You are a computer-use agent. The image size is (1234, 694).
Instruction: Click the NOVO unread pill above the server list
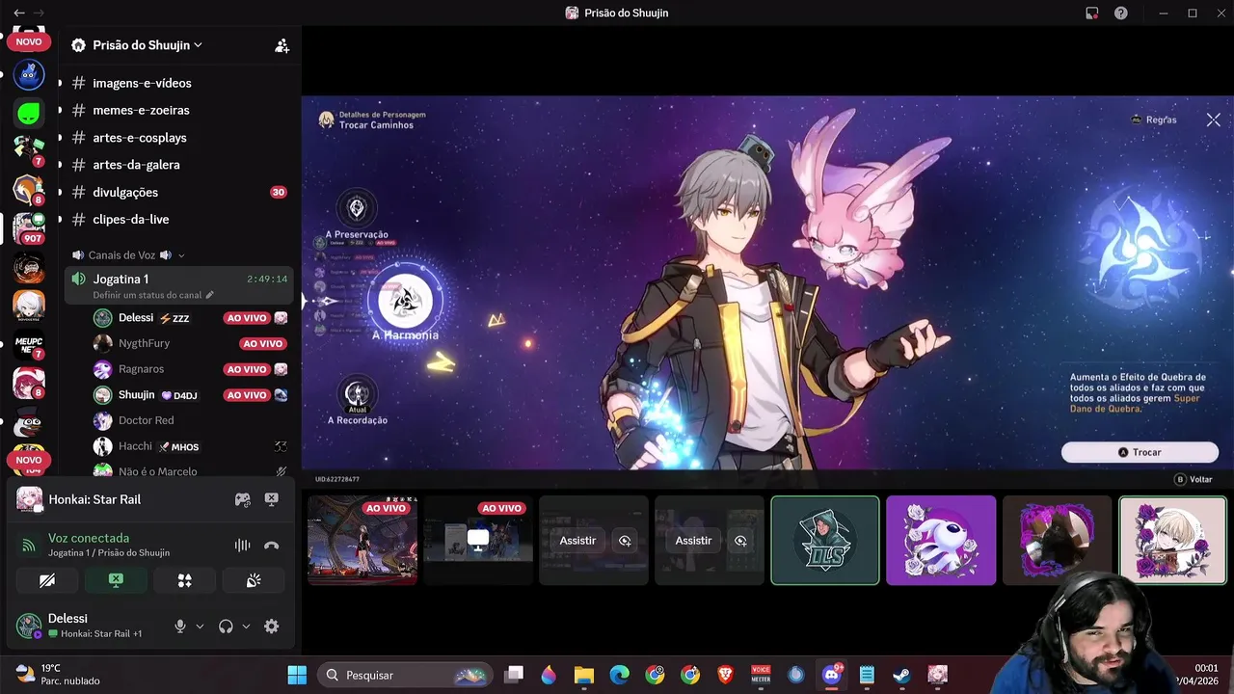pos(29,41)
